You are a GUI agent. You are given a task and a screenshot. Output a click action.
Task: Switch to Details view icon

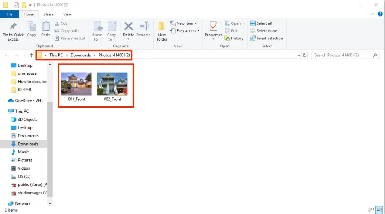371,210
